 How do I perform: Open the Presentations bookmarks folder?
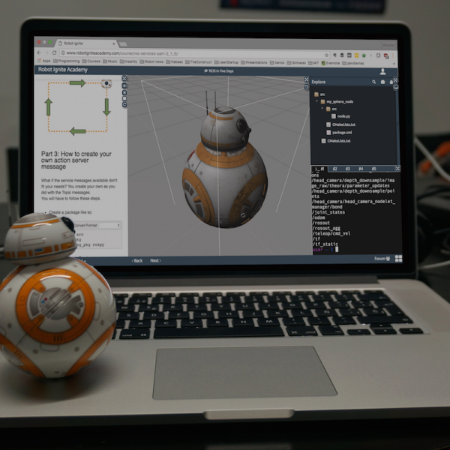click(254, 62)
